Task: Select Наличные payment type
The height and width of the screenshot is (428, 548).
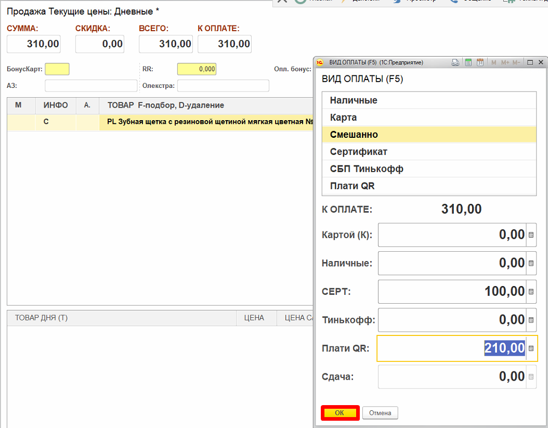Action: [354, 100]
